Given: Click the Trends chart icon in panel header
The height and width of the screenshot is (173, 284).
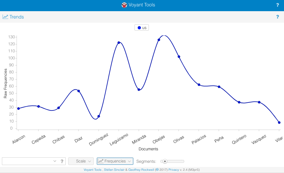Looking at the screenshot, I should tap(5, 17).
